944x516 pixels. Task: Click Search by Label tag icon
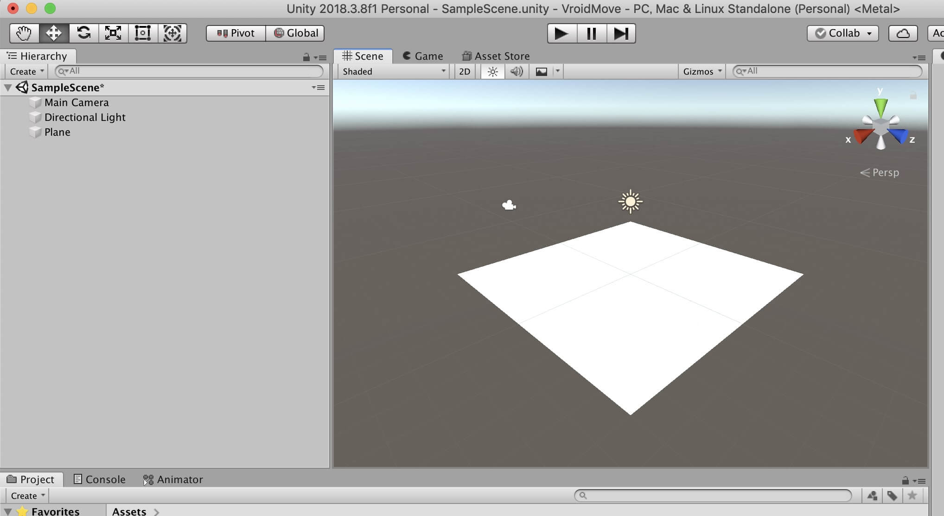click(892, 496)
